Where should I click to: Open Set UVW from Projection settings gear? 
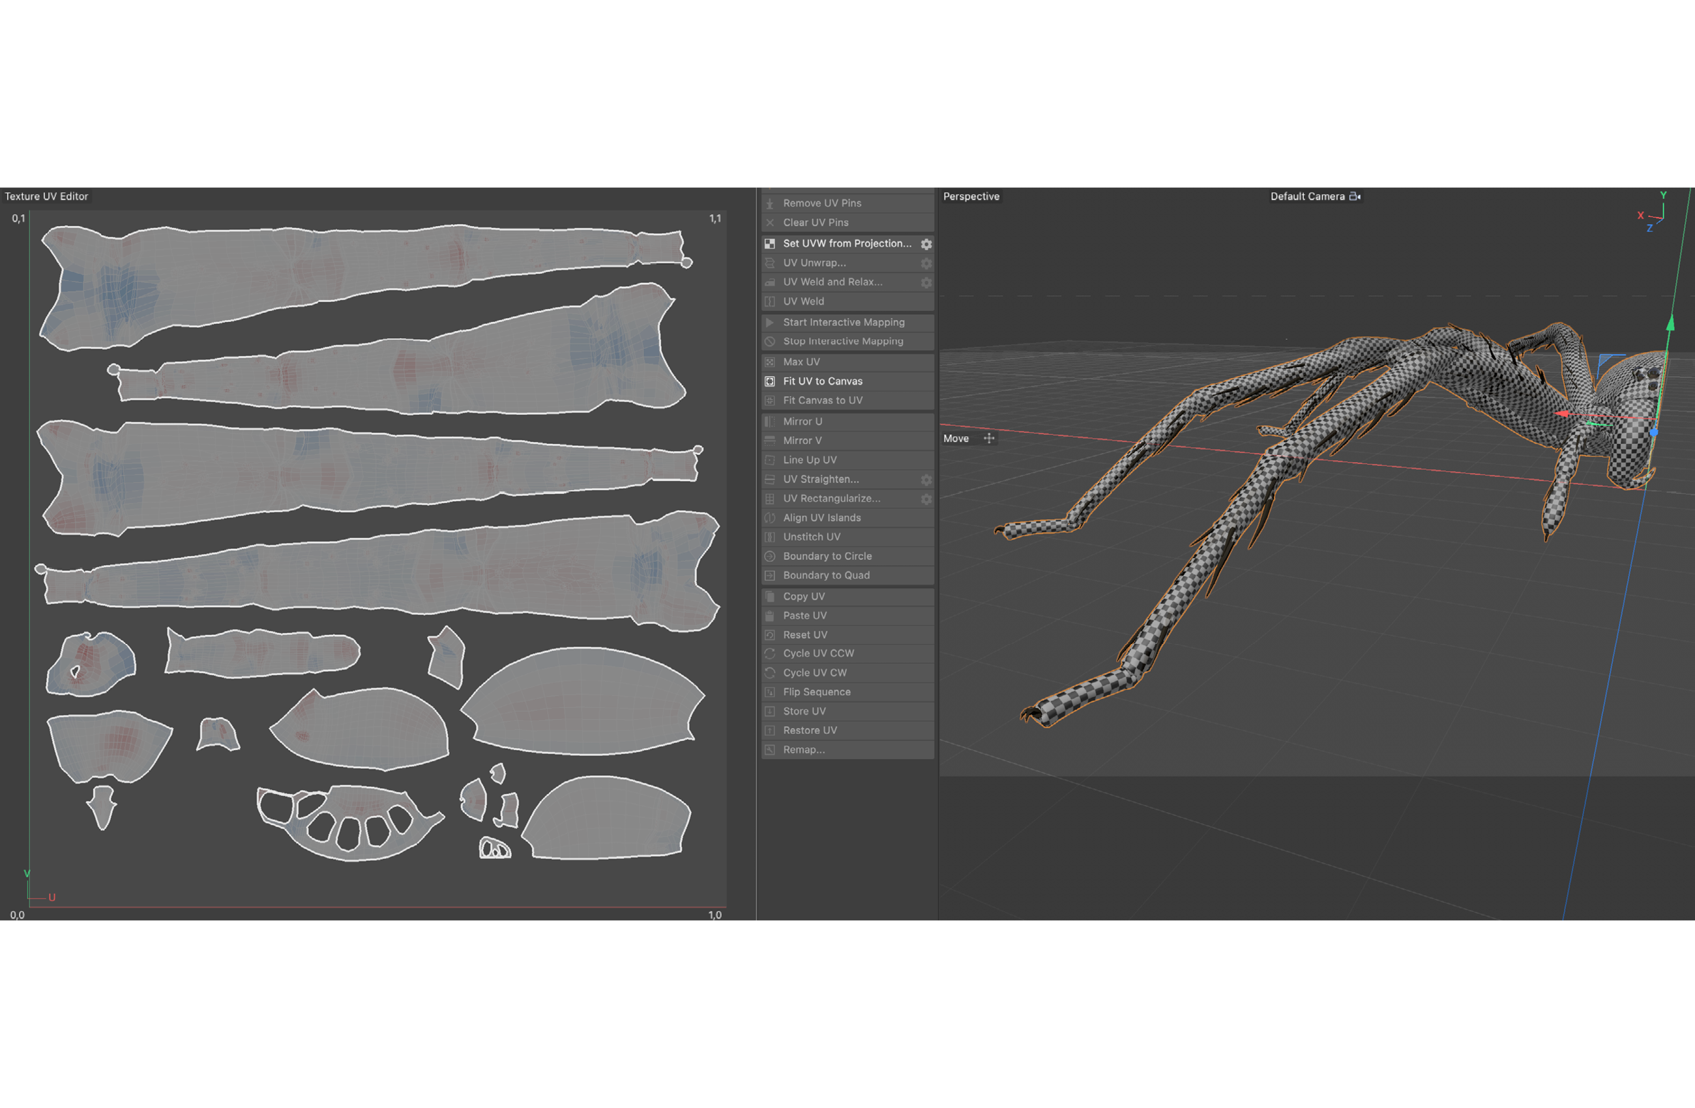click(926, 244)
